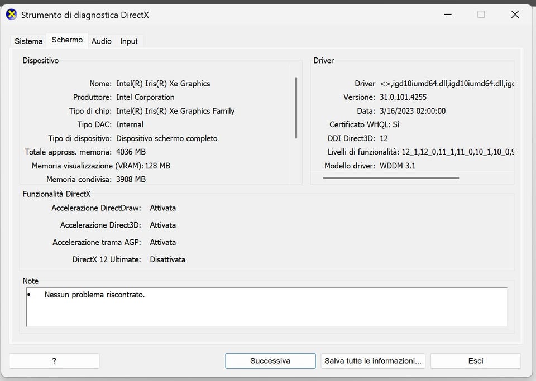Click the Driver group label
Viewport: 536px width, 381px height.
(x=324, y=60)
